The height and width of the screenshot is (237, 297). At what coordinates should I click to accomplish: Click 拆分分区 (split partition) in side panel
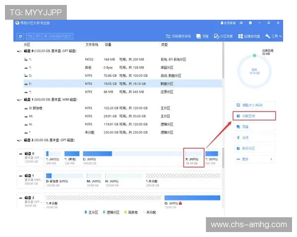pyautogui.click(x=254, y=148)
